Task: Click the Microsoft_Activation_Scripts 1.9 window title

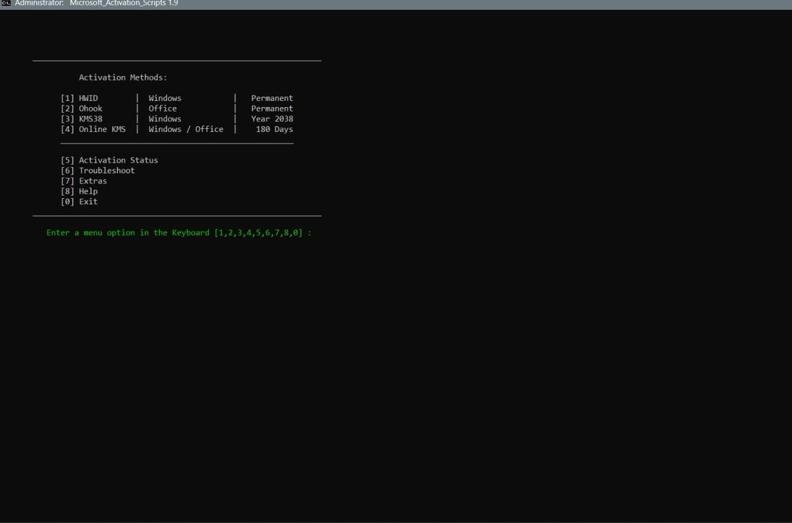Action: [96, 3]
